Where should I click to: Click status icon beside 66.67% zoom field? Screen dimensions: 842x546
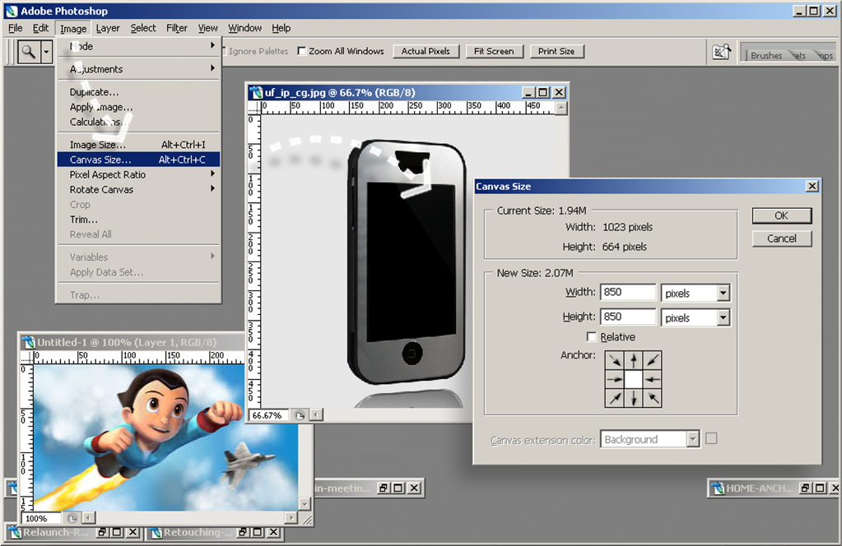[x=300, y=415]
